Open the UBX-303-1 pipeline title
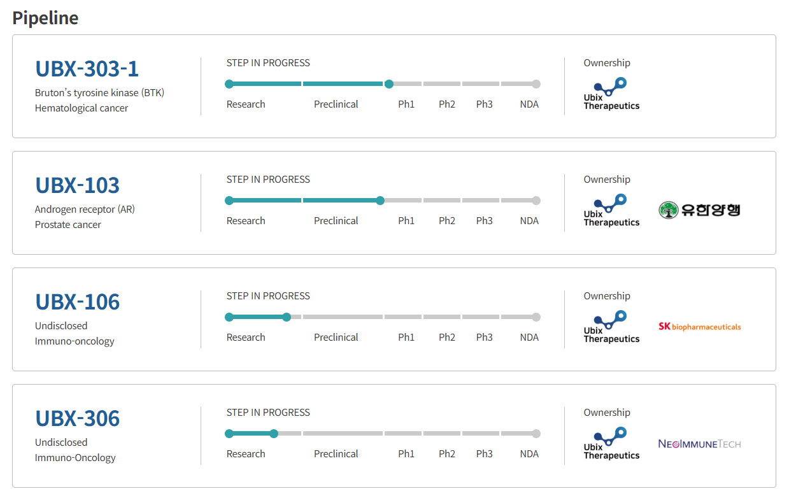This screenshot has height=498, width=789. (87, 69)
